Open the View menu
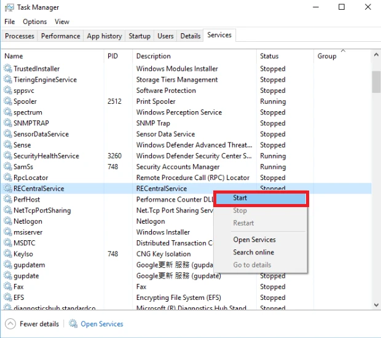The width and height of the screenshot is (381, 338). (62, 22)
